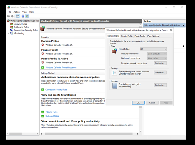Select Monitoring node in the tree
Viewport: 195px width, 145px height.
click(x=19, y=33)
